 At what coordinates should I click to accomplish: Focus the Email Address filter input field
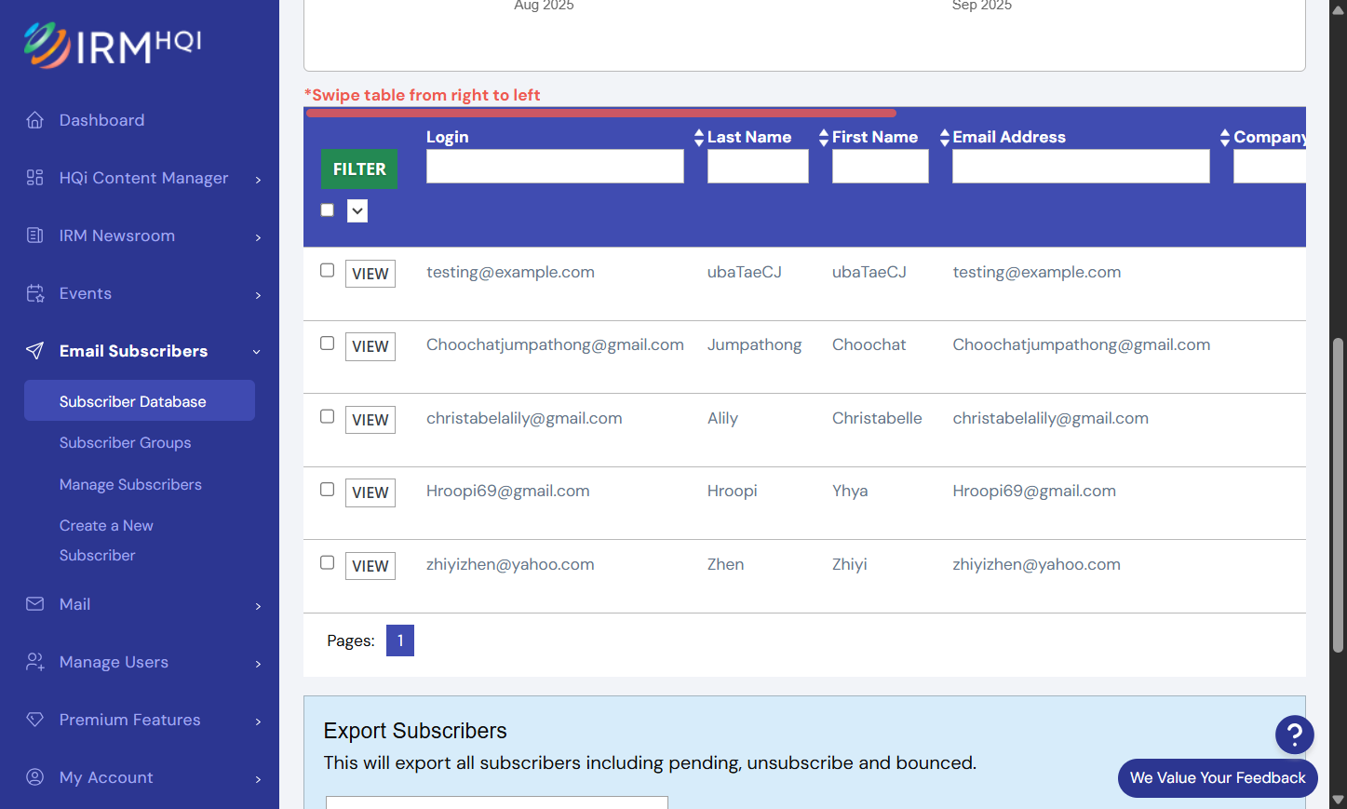(1081, 167)
